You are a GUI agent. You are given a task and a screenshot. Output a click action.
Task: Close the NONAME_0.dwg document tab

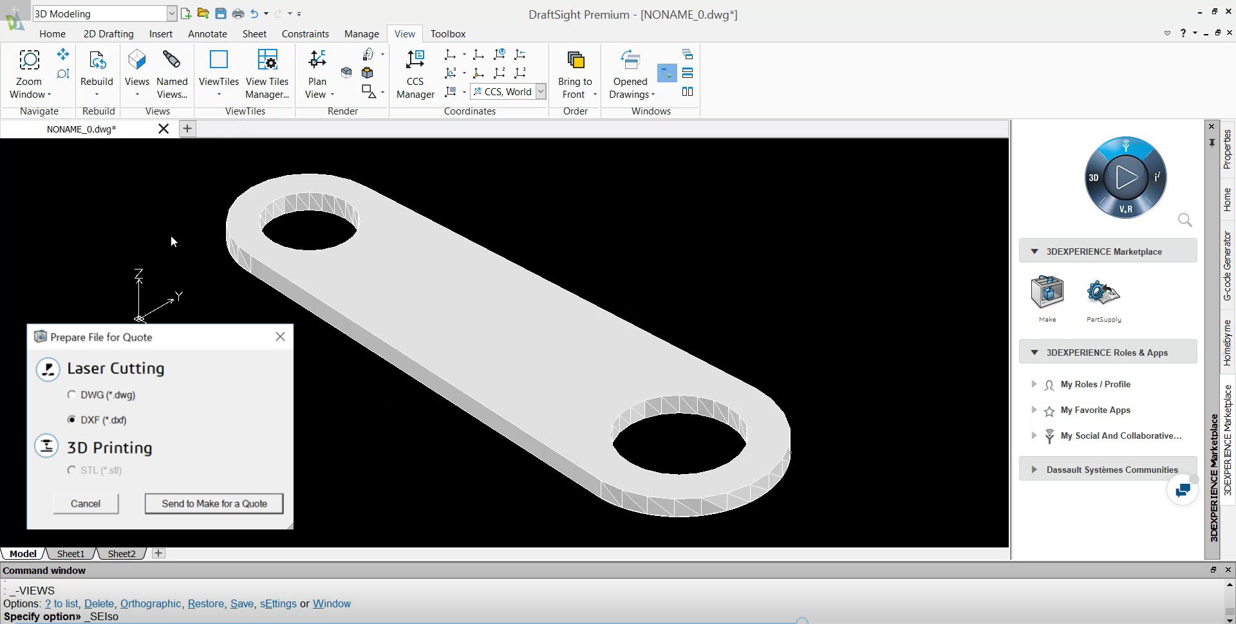[164, 129]
